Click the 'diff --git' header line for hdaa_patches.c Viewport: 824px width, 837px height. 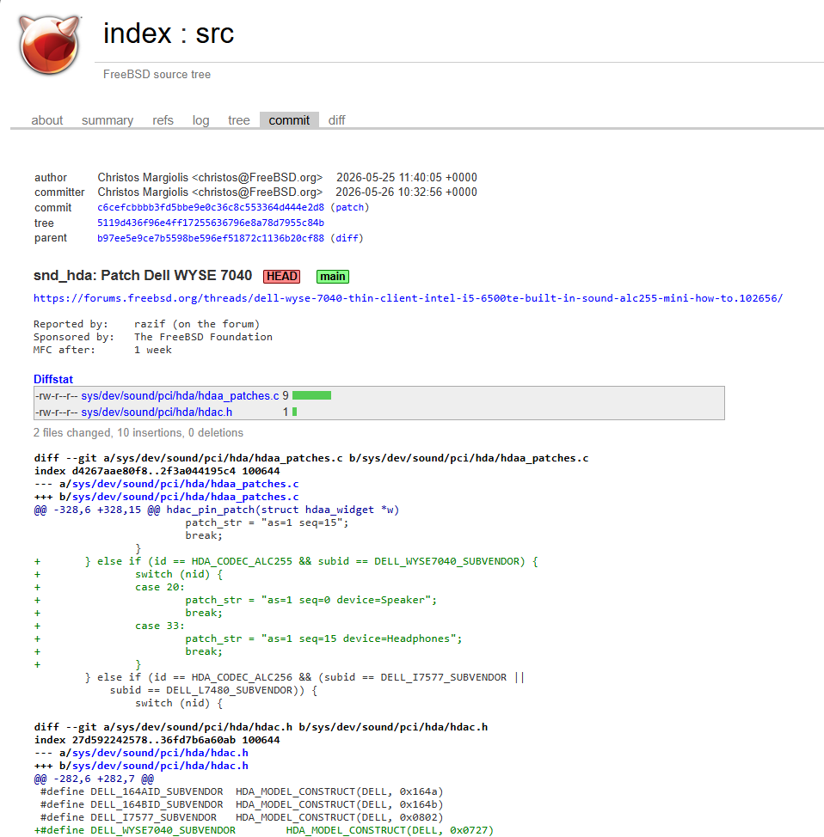point(311,458)
